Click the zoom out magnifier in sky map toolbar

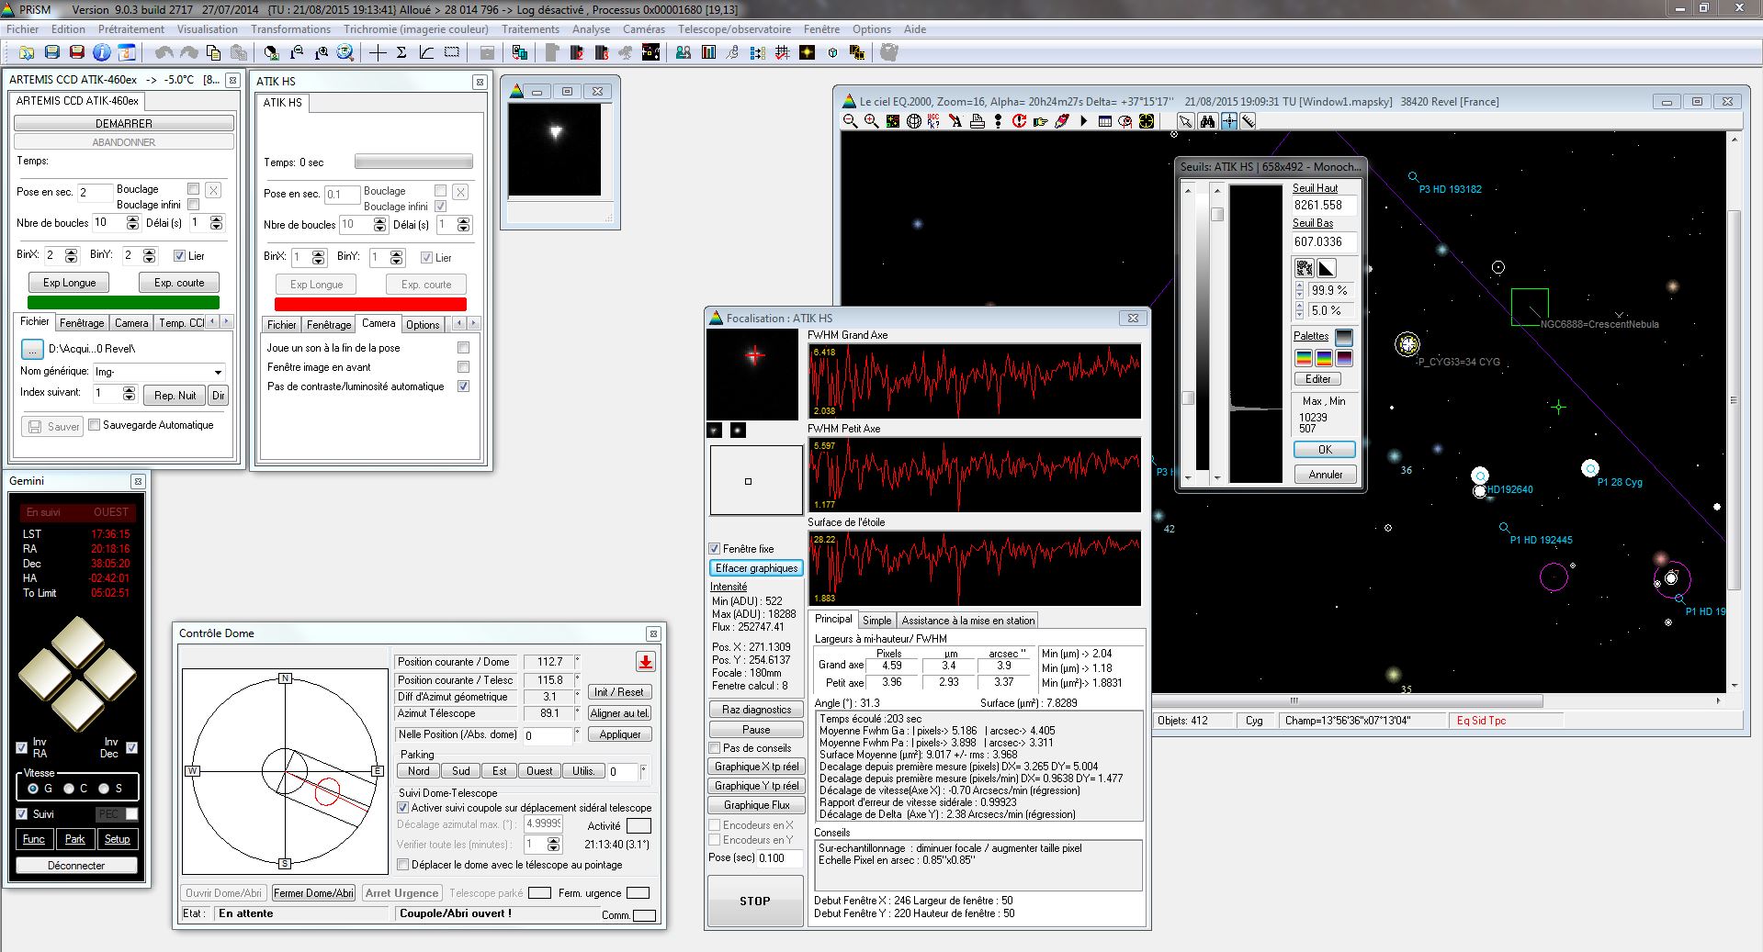pyautogui.click(x=850, y=121)
